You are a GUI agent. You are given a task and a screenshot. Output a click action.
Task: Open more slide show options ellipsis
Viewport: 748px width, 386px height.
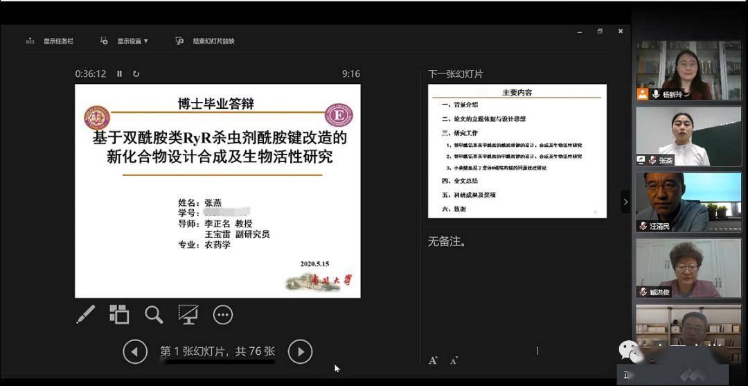(x=223, y=315)
